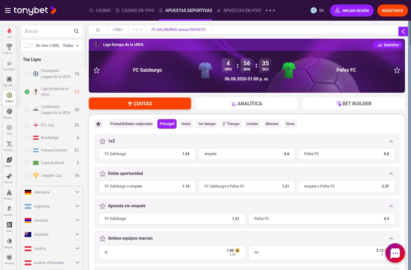Bet on FC Salzburgo at 1.54
Viewport: 411px width, 270px height.
tap(147, 154)
